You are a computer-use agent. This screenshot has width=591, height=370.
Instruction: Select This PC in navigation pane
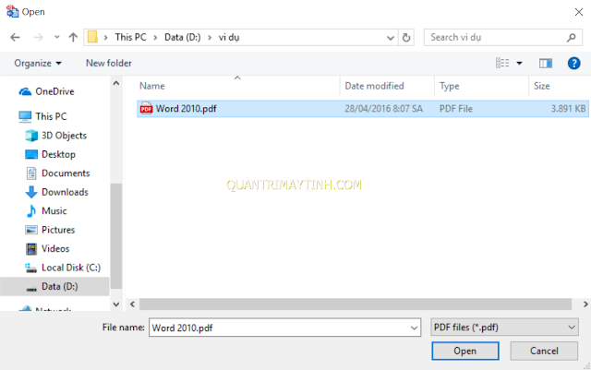click(x=51, y=116)
